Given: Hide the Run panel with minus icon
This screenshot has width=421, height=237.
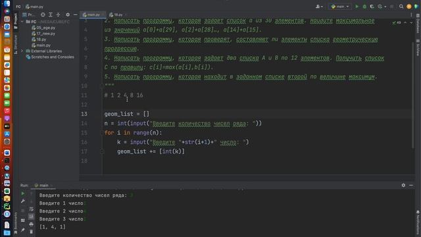Looking at the screenshot, I should point(411,185).
